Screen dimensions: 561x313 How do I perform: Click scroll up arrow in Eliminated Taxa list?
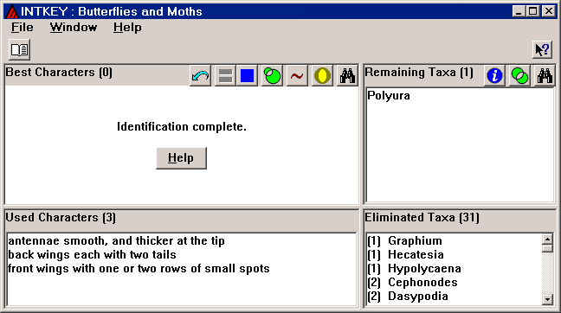547,239
